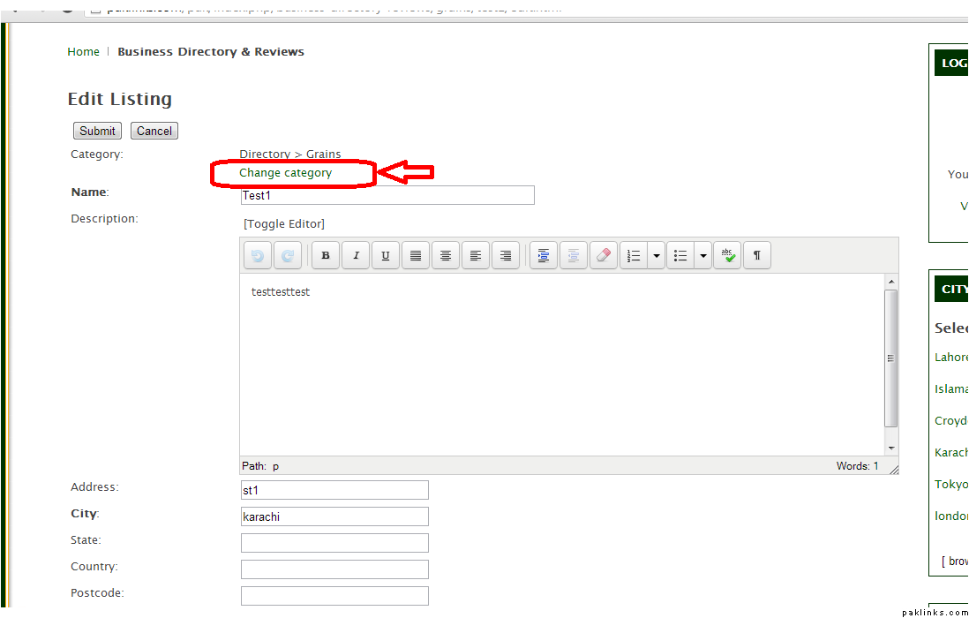
Task: Click the Name field containing Test1
Action: (387, 195)
